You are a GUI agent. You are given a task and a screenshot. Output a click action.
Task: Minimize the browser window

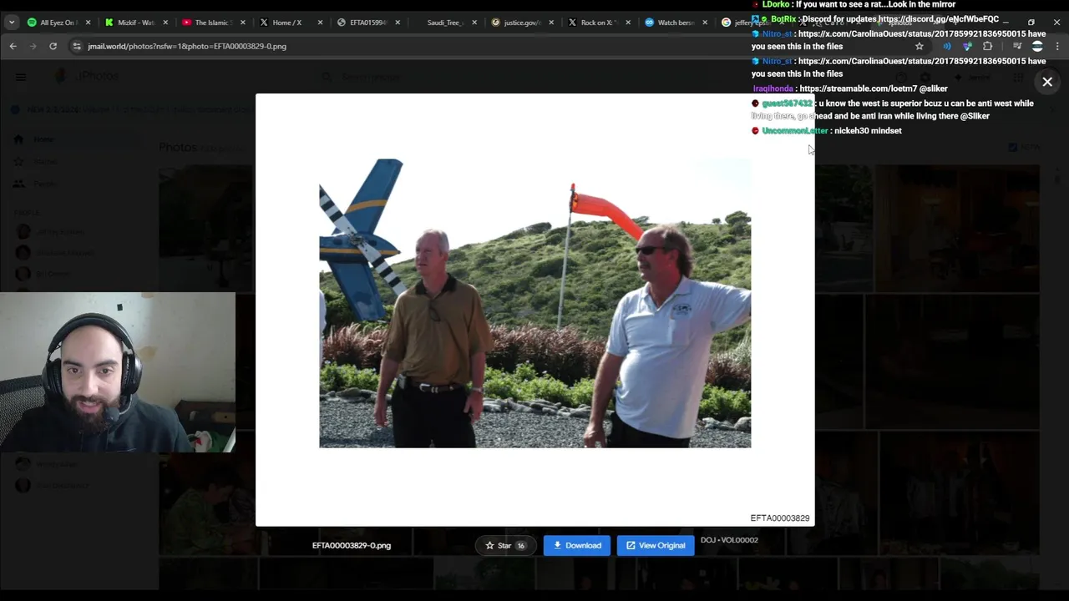[1005, 23]
